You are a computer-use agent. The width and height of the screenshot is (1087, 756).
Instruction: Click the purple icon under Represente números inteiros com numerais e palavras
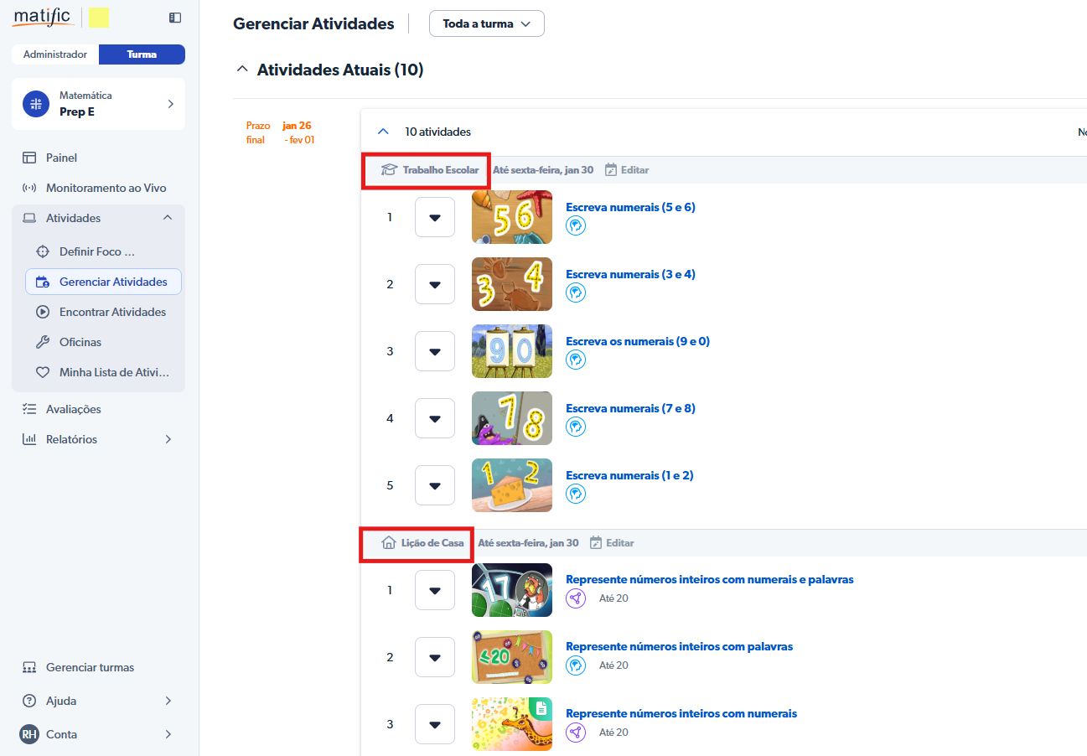click(x=576, y=598)
